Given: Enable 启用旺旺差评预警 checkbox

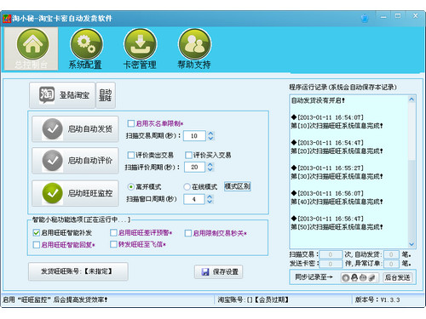Looking at the screenshot, I should 113,233.
